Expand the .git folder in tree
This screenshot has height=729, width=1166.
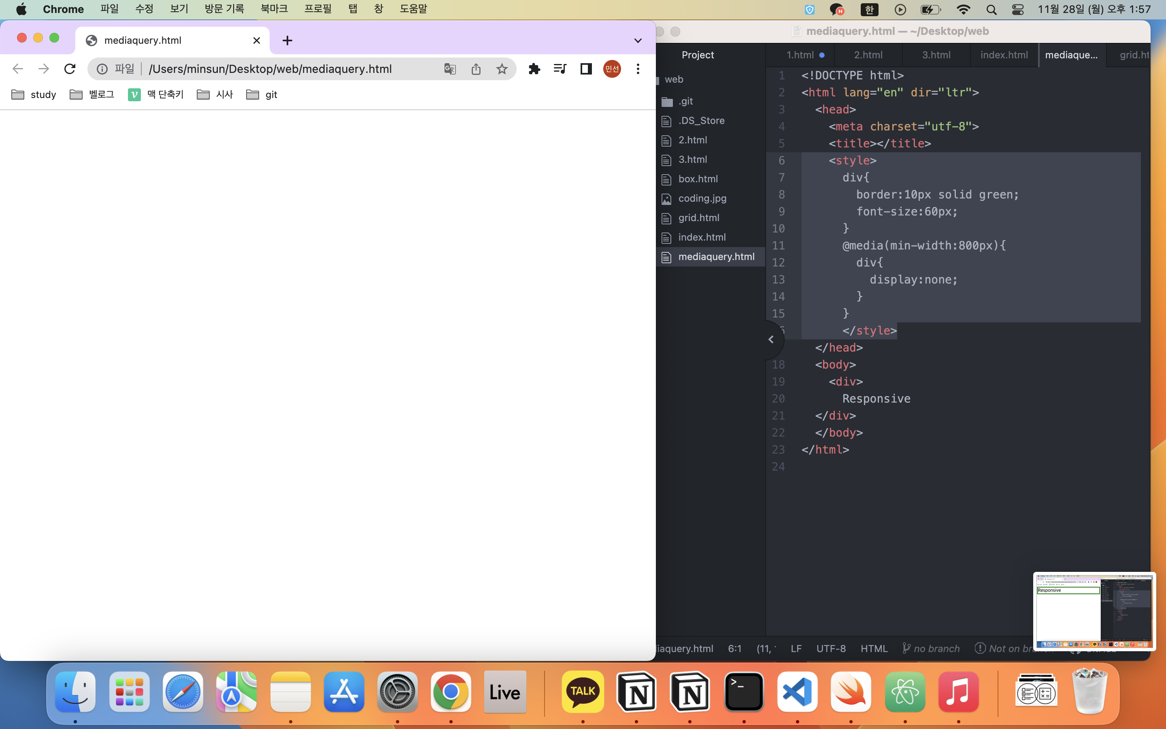point(685,101)
